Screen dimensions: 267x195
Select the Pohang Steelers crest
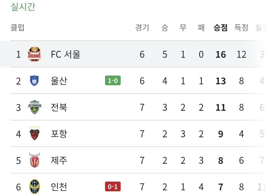point(35,134)
